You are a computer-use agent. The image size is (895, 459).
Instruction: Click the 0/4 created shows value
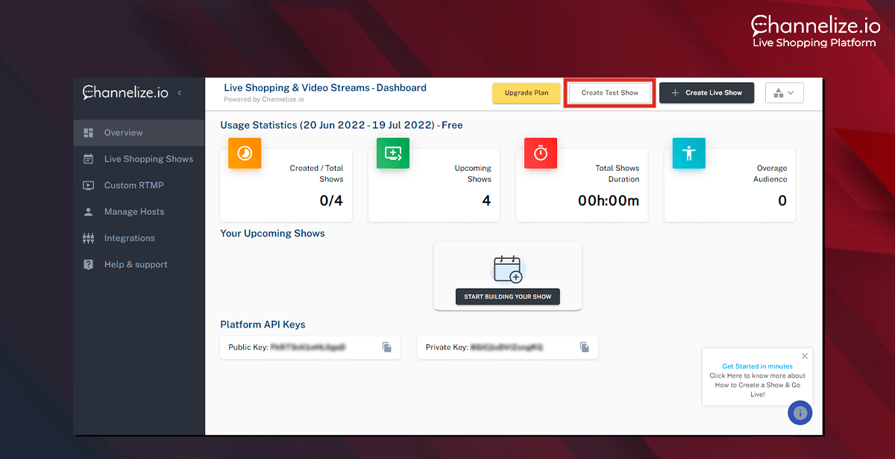coord(330,200)
